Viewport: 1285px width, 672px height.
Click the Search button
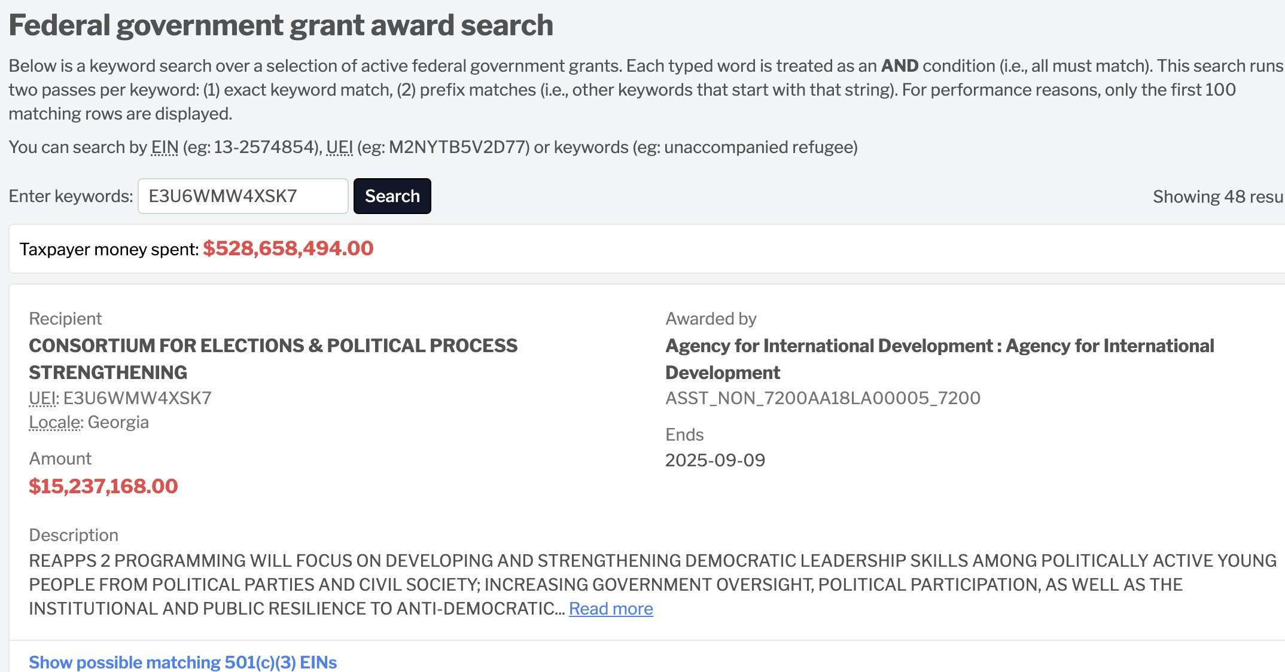(x=392, y=196)
